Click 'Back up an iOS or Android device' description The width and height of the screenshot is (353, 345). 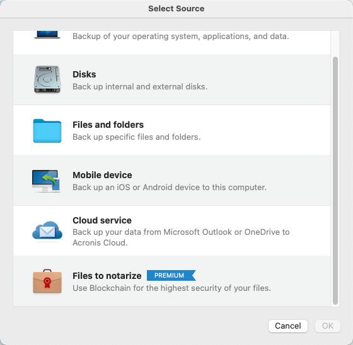pos(170,188)
